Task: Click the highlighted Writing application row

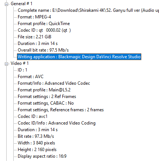Action: point(79,57)
